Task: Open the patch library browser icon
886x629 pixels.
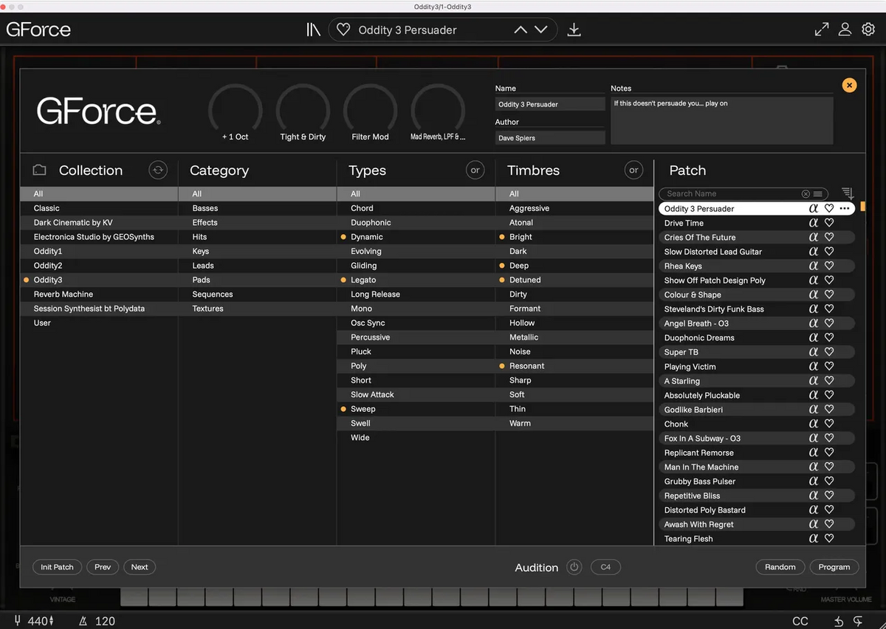Action: 313,30
